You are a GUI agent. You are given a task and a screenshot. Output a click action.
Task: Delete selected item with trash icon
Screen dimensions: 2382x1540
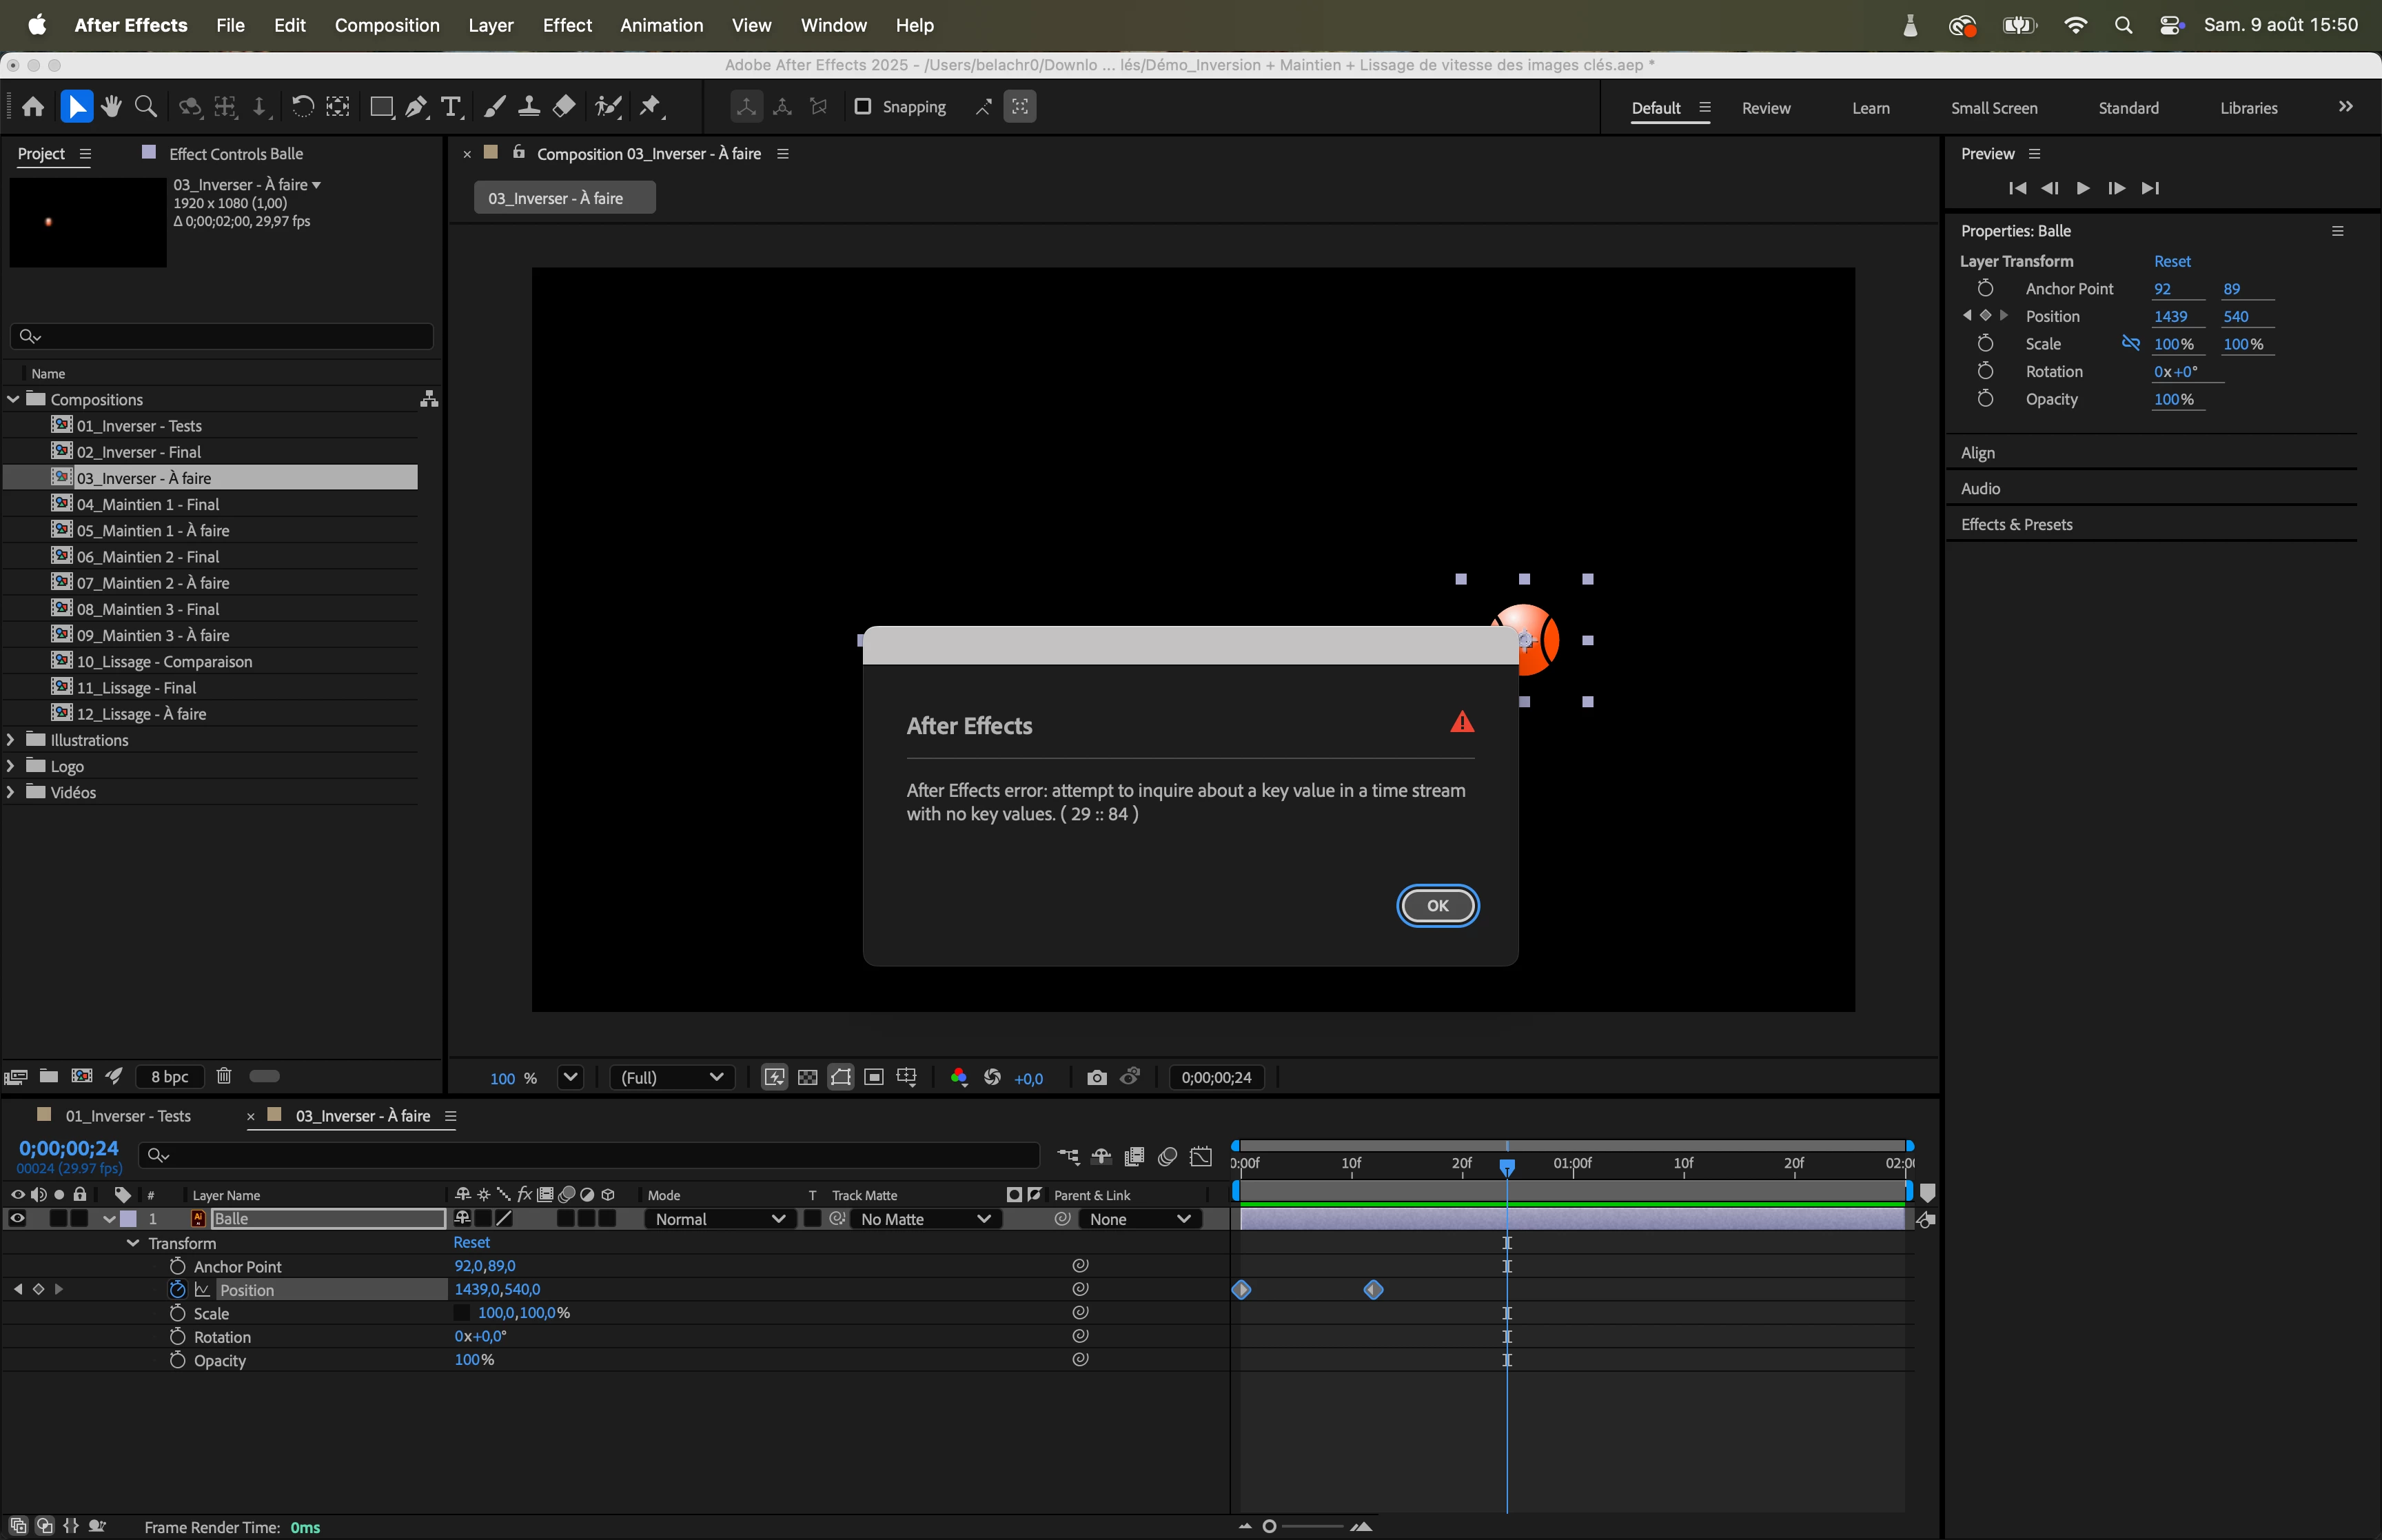(224, 1076)
